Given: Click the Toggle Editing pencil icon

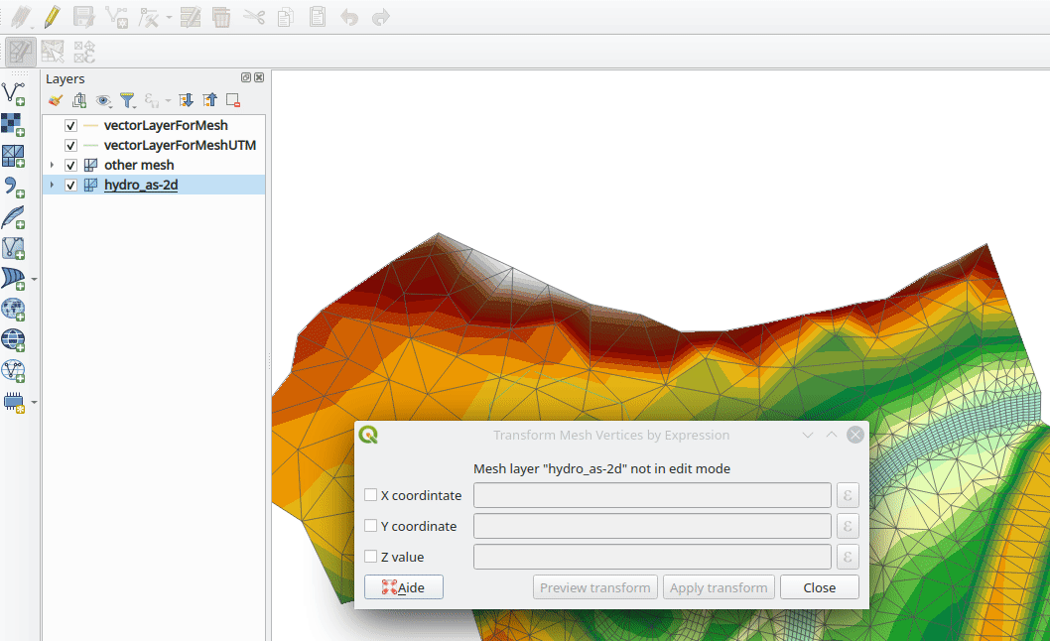Looking at the screenshot, I should pos(52,17).
